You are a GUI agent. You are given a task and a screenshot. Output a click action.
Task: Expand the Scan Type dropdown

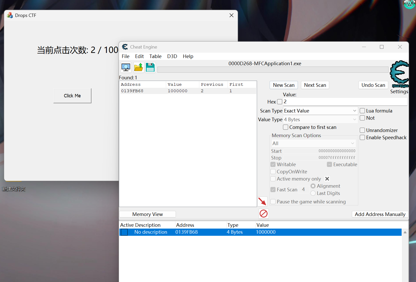[x=320, y=111]
